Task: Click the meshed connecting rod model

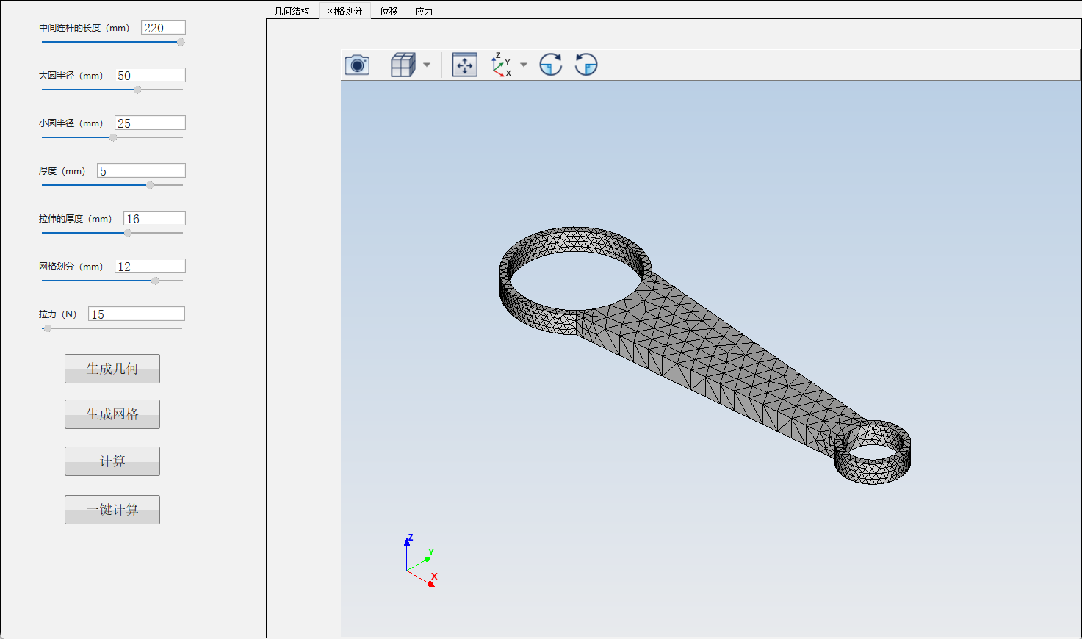Action: click(x=705, y=355)
